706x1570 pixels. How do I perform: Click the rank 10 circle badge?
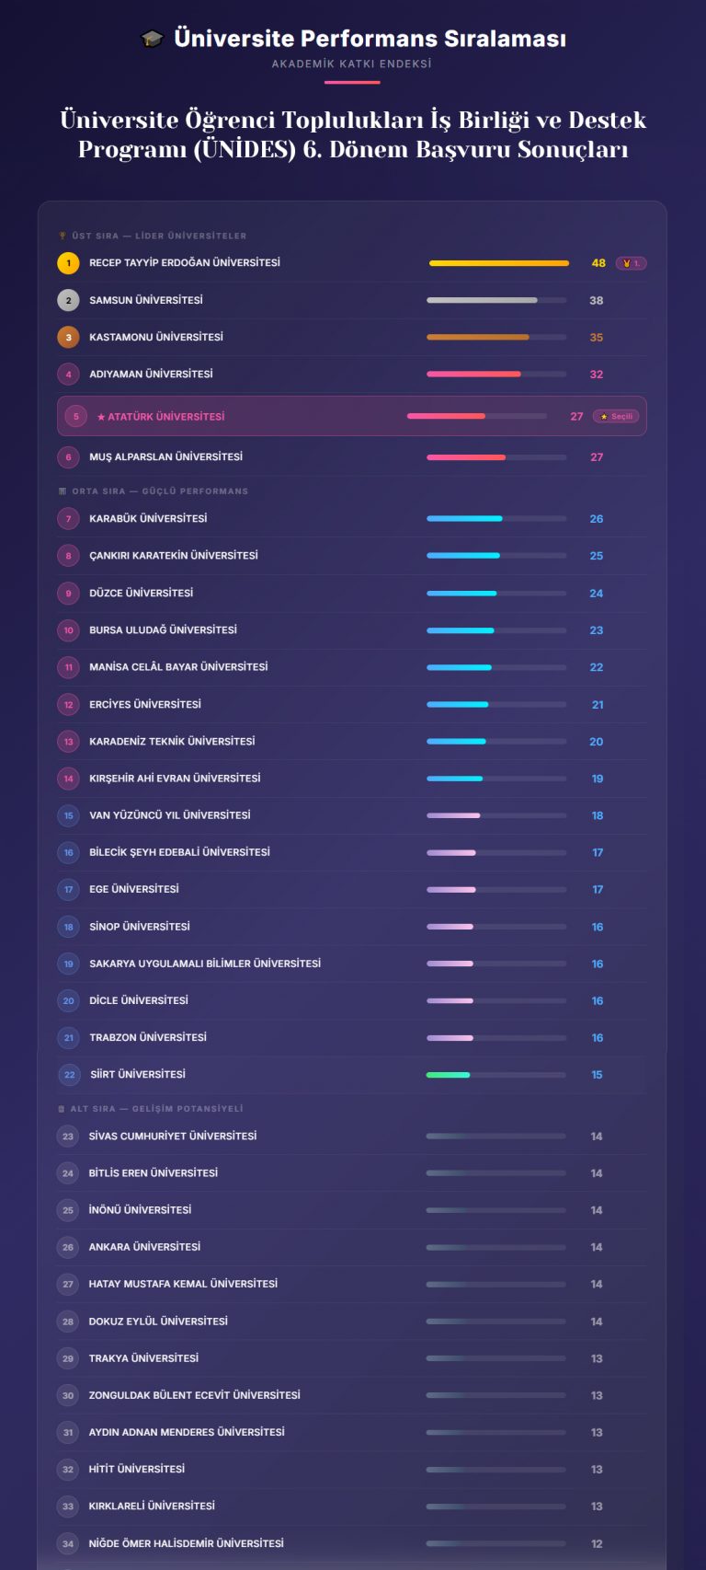68,630
